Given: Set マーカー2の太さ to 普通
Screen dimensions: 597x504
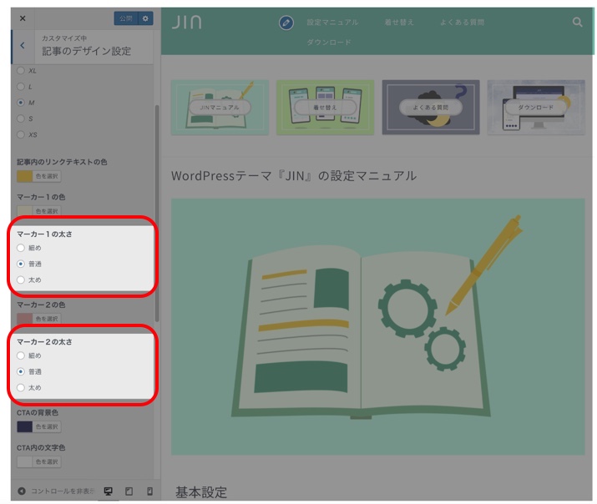Looking at the screenshot, I should (x=21, y=371).
